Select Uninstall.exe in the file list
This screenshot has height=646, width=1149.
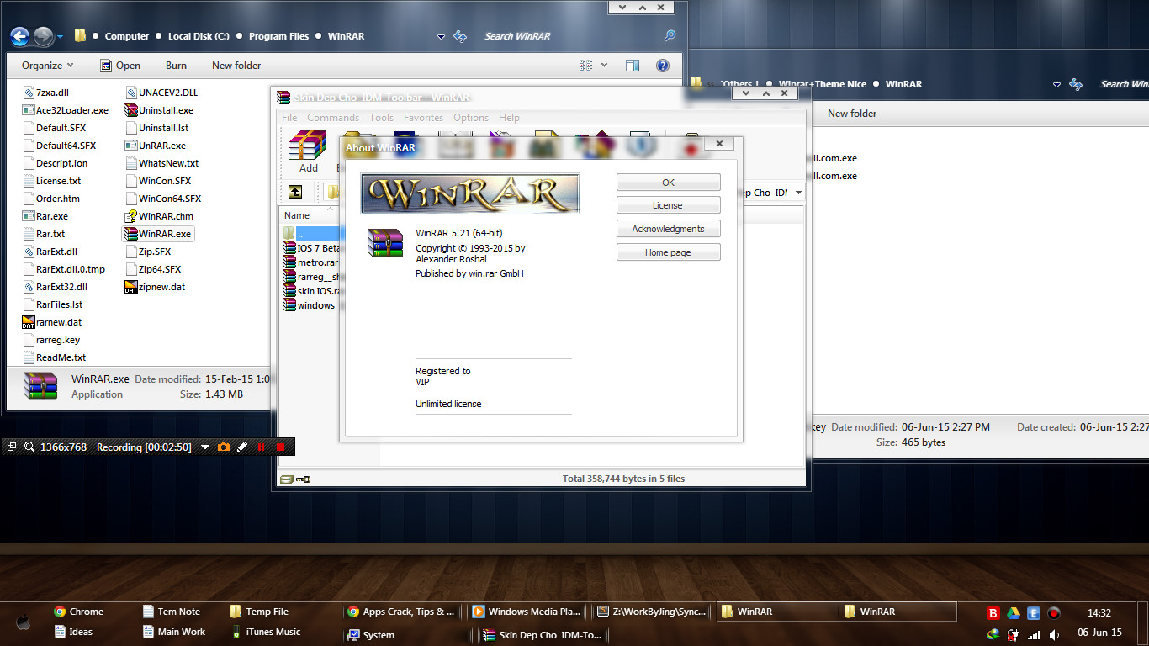click(x=159, y=110)
